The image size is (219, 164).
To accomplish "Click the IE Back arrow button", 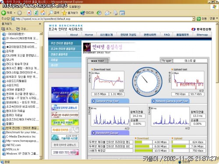I will pos(4,13).
